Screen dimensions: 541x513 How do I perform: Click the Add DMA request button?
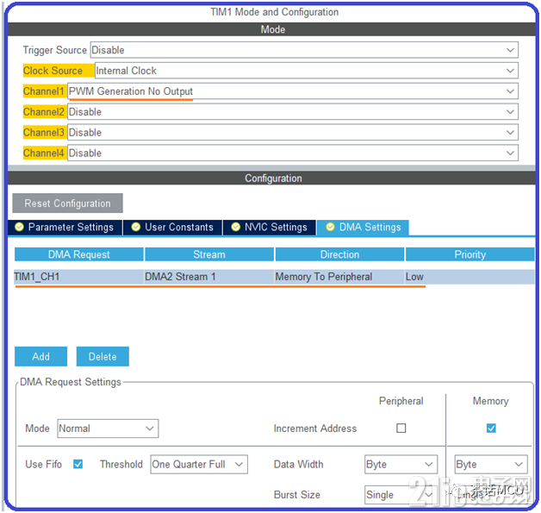click(x=40, y=357)
